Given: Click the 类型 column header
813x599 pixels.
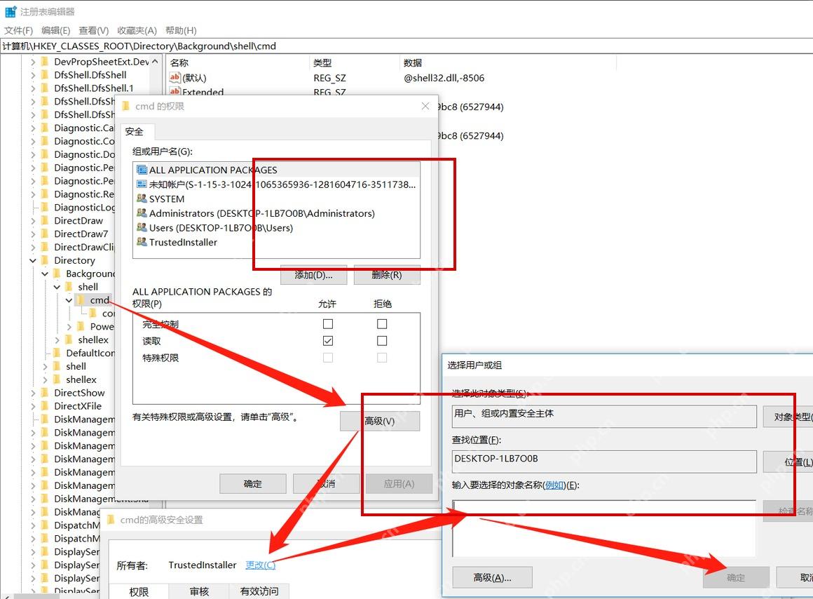Looking at the screenshot, I should tap(355, 63).
